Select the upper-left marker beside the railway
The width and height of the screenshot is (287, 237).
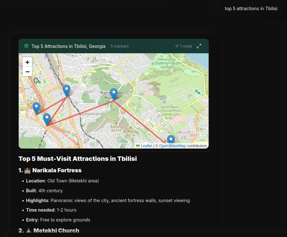click(x=66, y=90)
